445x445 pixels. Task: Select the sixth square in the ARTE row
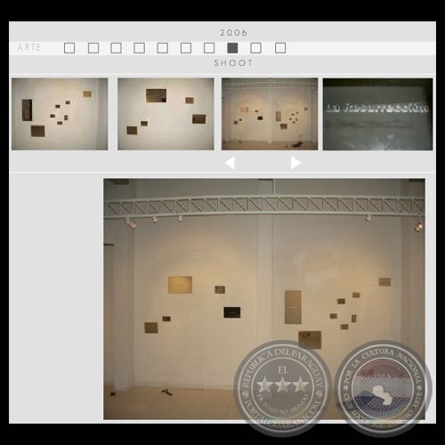point(186,48)
